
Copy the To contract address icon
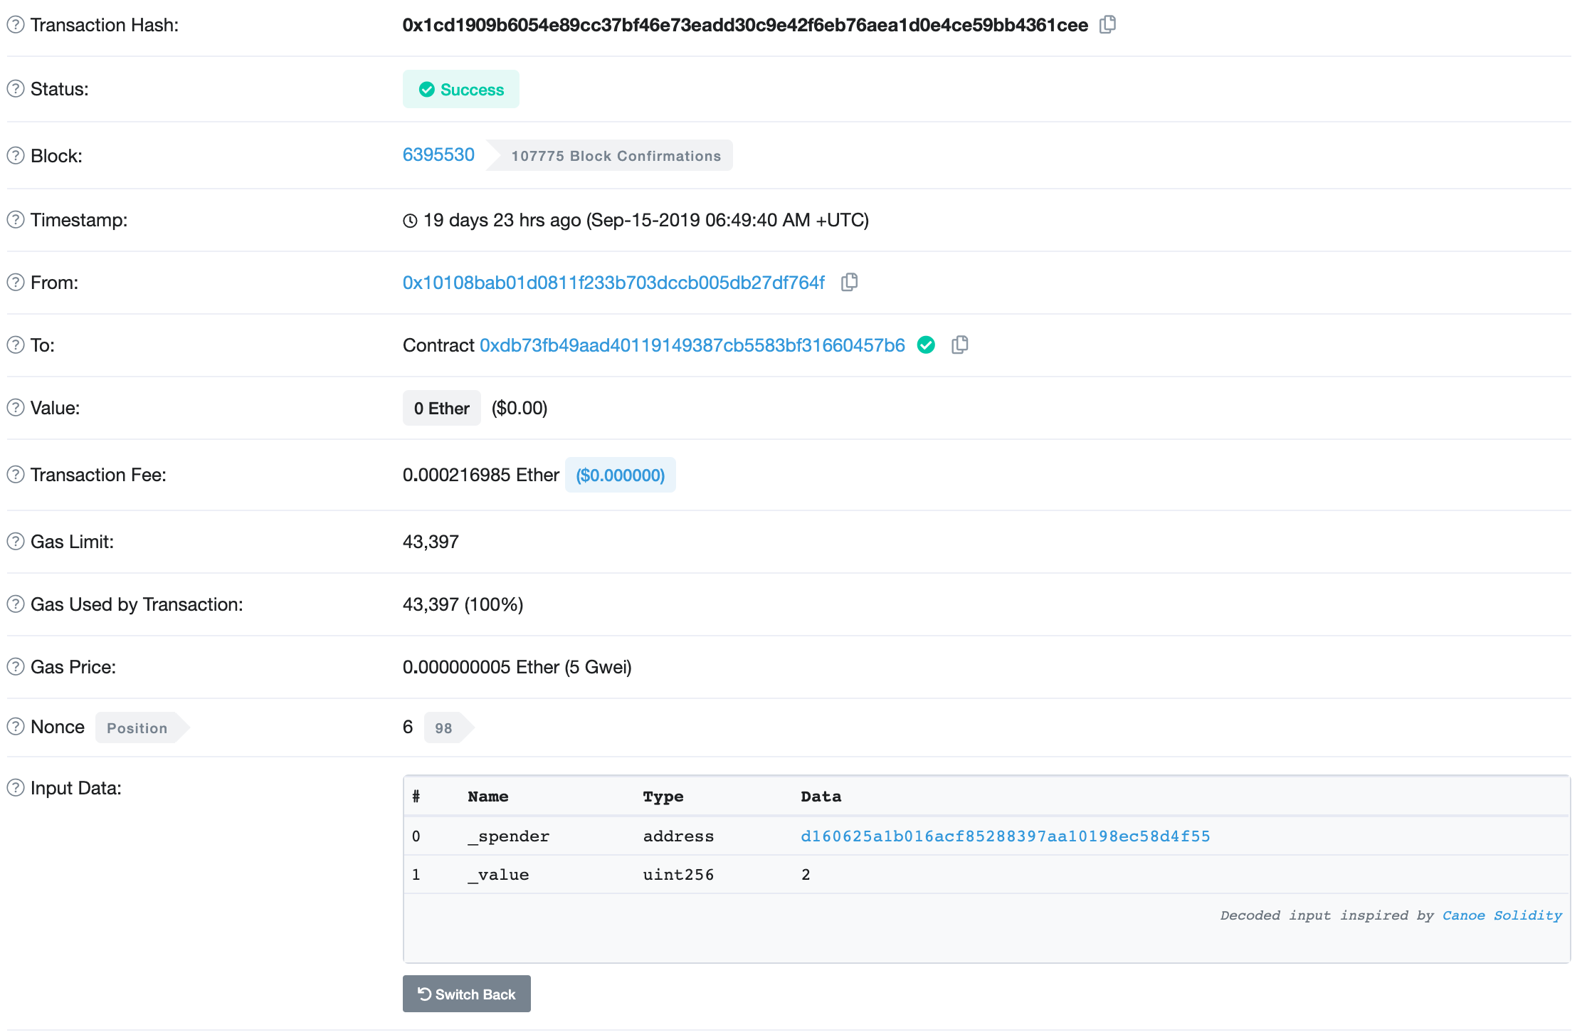[959, 345]
